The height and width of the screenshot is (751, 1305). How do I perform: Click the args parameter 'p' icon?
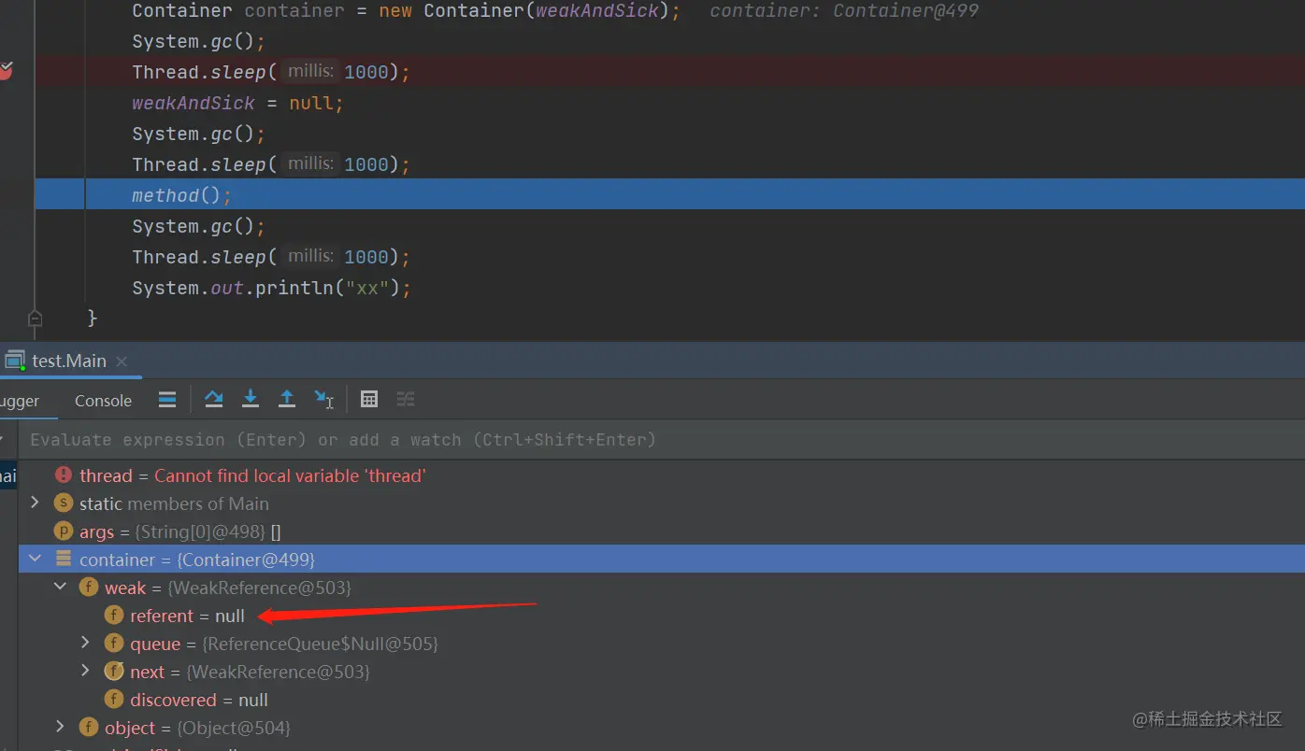coord(64,531)
